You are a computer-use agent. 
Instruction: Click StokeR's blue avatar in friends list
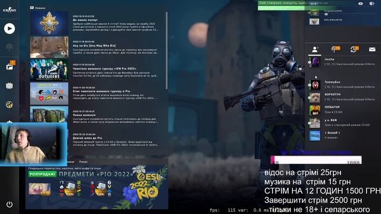(x=315, y=136)
